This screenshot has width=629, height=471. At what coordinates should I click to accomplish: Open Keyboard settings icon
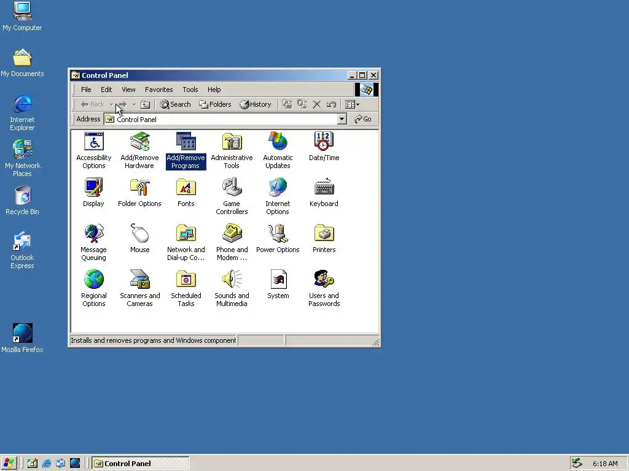pyautogui.click(x=324, y=193)
